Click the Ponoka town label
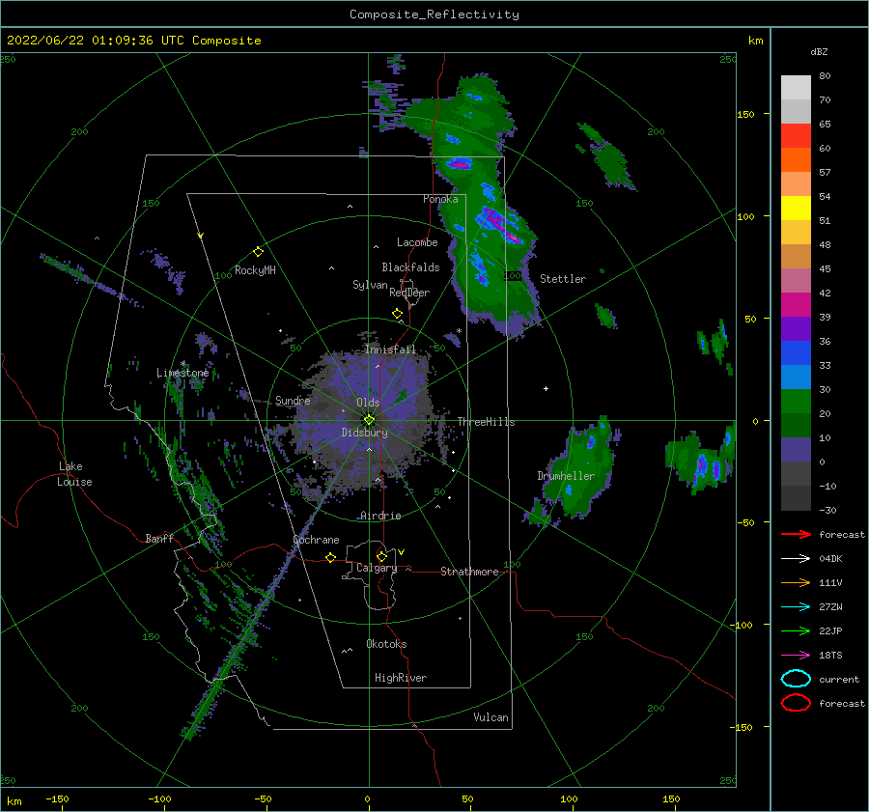Screen dimensions: 869x812 tap(440, 199)
